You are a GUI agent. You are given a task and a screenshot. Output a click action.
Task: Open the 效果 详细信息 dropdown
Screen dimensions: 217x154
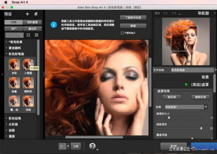pyautogui.click(x=186, y=107)
